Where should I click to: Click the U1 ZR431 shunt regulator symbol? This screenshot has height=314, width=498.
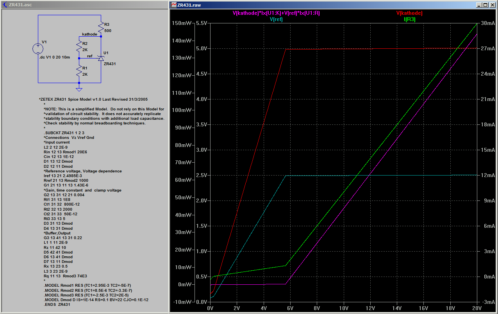coord(101,58)
